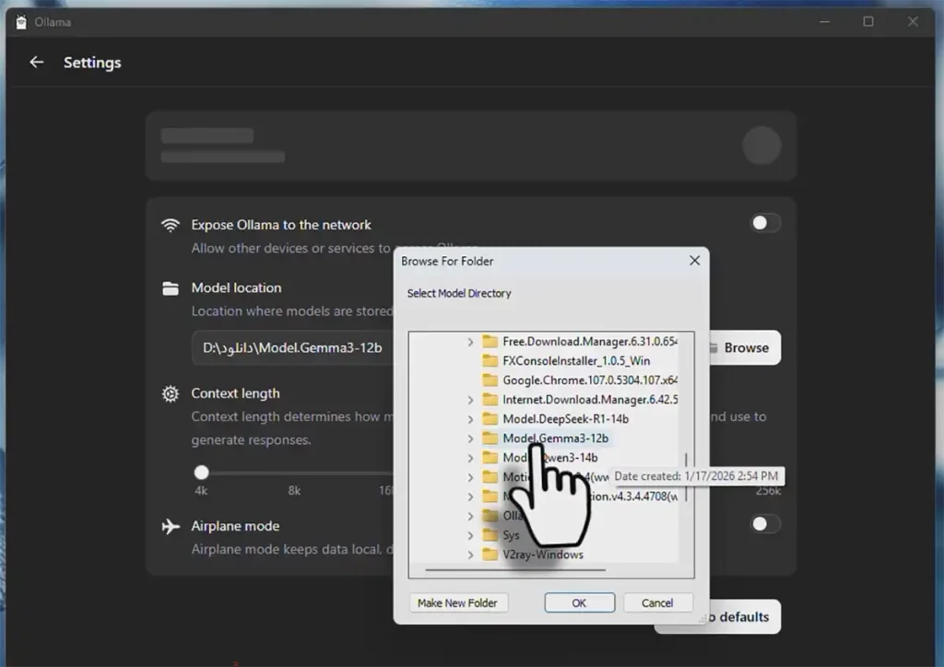
Task: Select the Google.Chrome.107.0.5304.107 folder
Action: pos(590,380)
